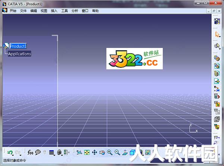This screenshot has height=166, width=224.
Task: Expand the gear-cursor icon dropdown arrow
Action: pyautogui.click(x=220, y=49)
